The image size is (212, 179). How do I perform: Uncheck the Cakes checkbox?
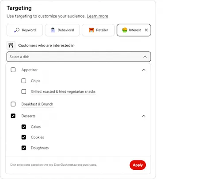pos(24,127)
